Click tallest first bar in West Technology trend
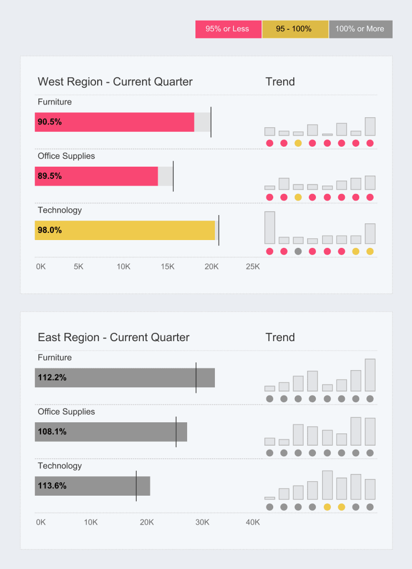Image resolution: width=412 pixels, height=569 pixels. pos(270,227)
